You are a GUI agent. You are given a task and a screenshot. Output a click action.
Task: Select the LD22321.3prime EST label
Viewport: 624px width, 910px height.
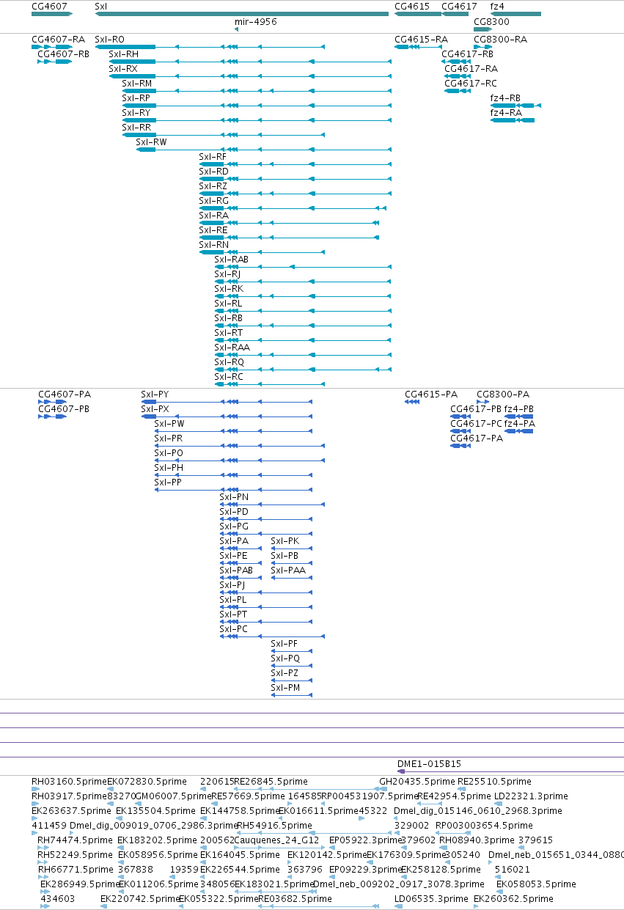click(531, 796)
